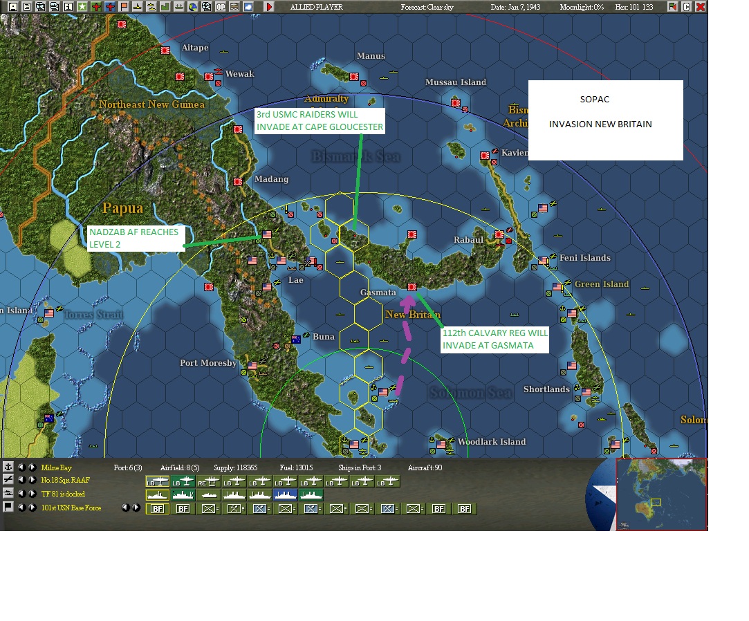Screen dimensions: 749x621
Task: Click the world minimap thumbnail
Action: coord(662,494)
